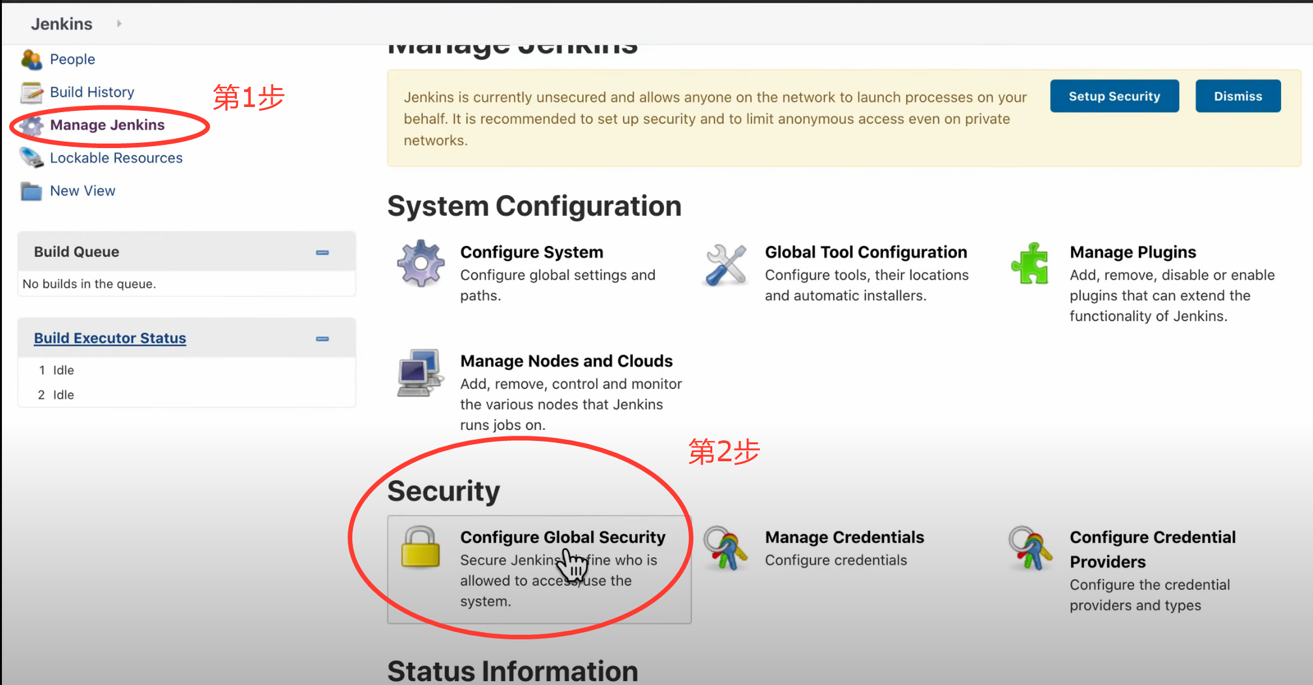Viewport: 1313px width, 685px height.
Task: Click the Build Queue panel heading
Action: click(x=76, y=252)
